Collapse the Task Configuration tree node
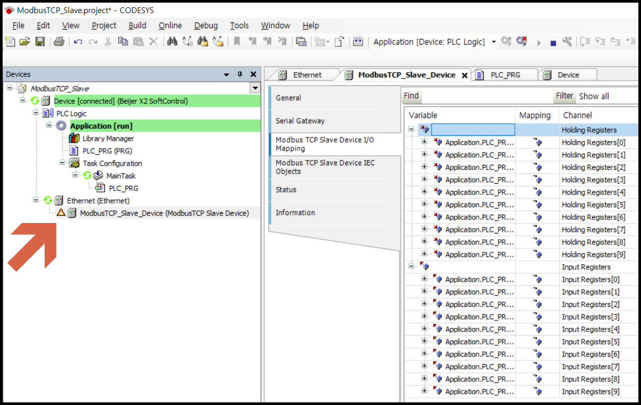Image resolution: width=641 pixels, height=405 pixels. [62, 163]
